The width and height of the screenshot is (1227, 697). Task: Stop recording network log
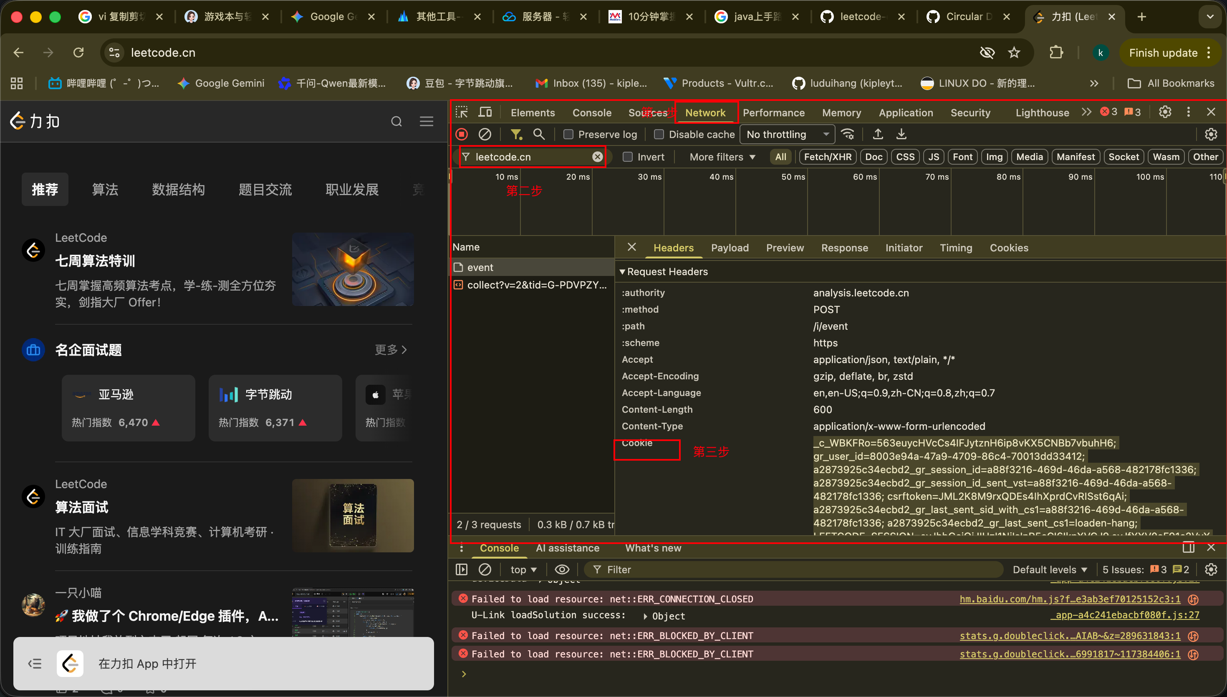(462, 135)
